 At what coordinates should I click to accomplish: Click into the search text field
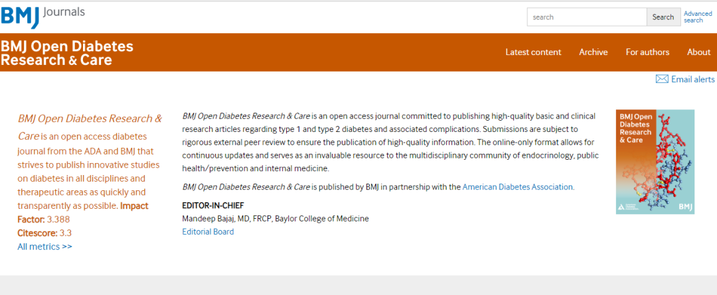tap(587, 17)
